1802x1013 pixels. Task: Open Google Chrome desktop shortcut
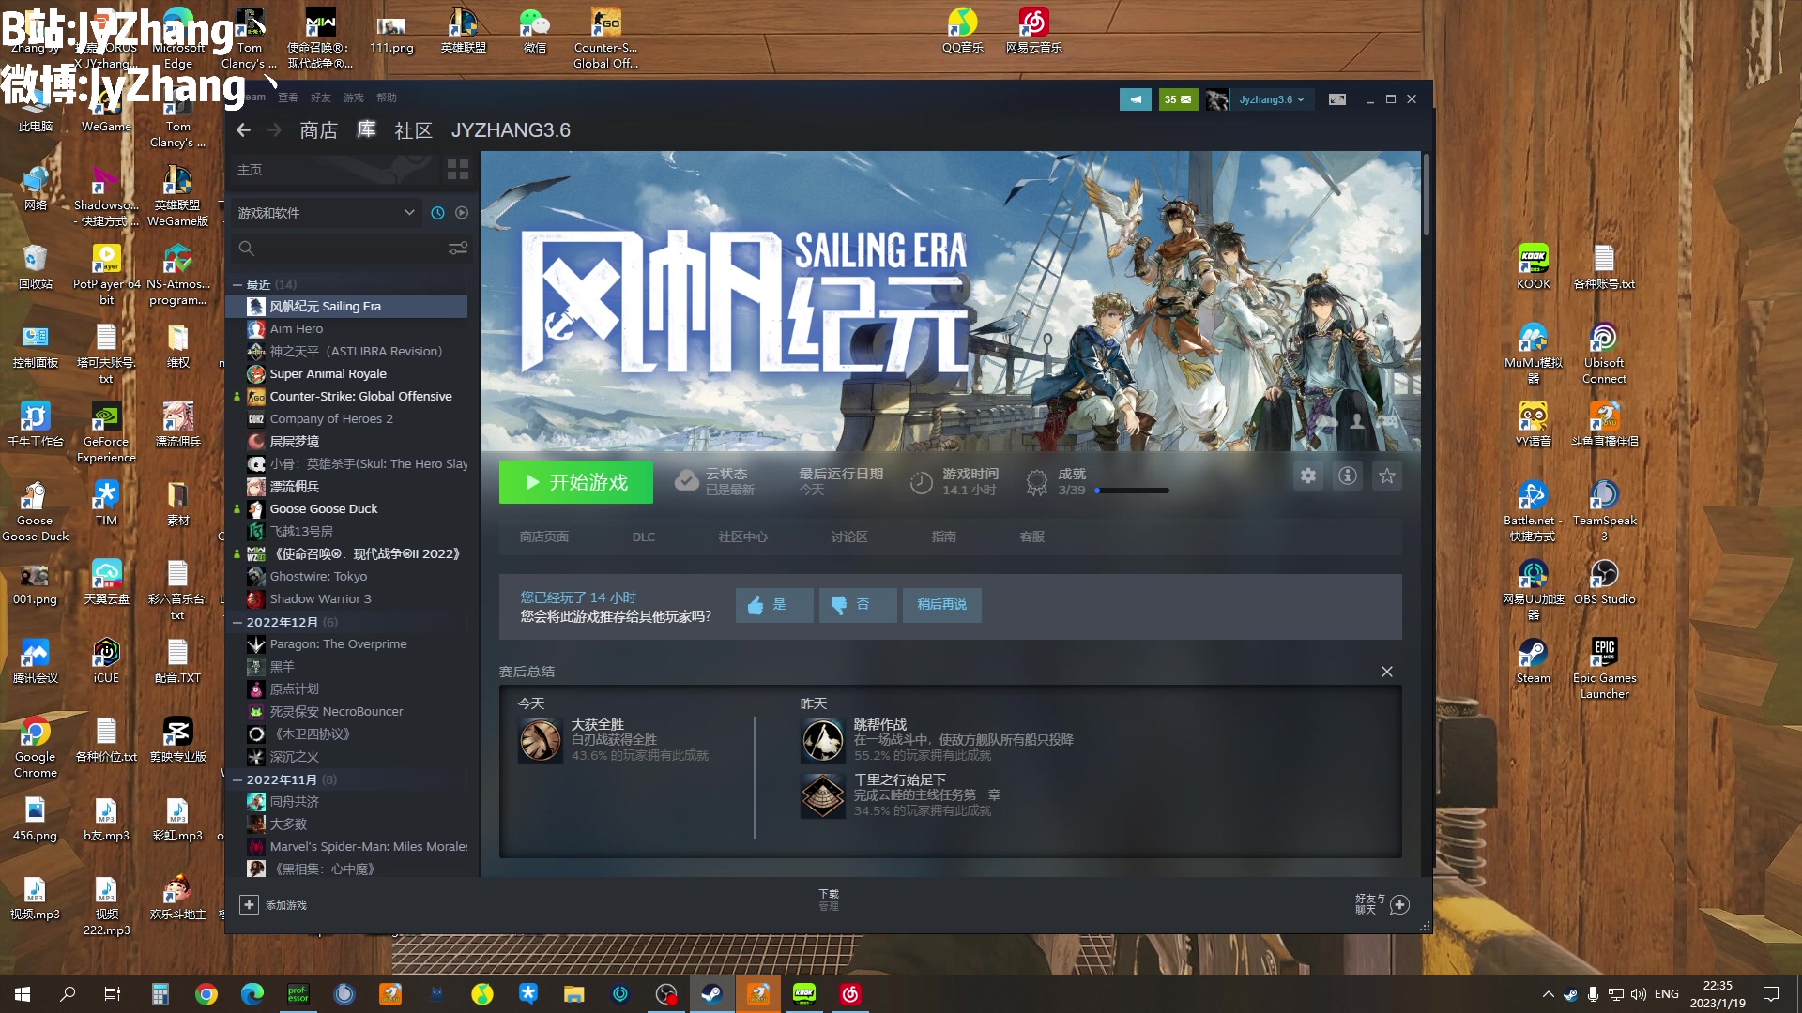tap(36, 746)
